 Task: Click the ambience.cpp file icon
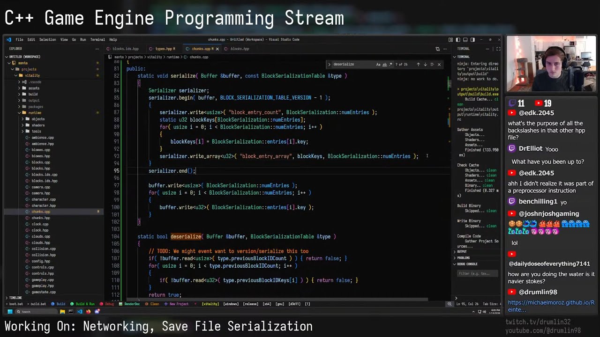(28, 138)
